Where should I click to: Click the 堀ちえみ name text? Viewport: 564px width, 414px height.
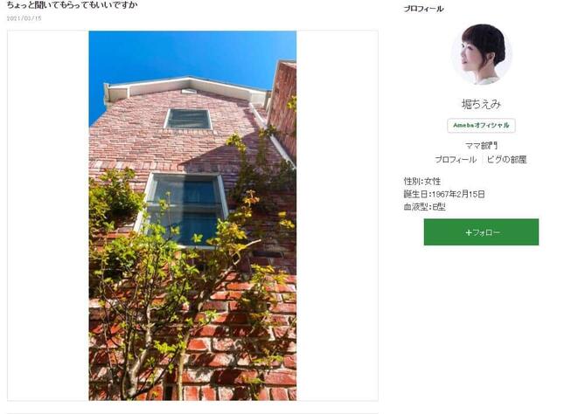(481, 104)
